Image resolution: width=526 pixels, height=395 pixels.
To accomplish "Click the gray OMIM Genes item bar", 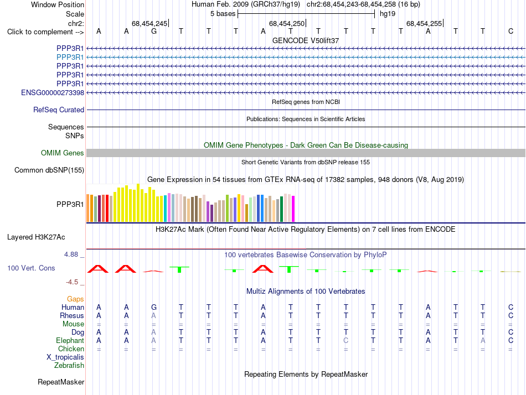I will click(x=306, y=153).
